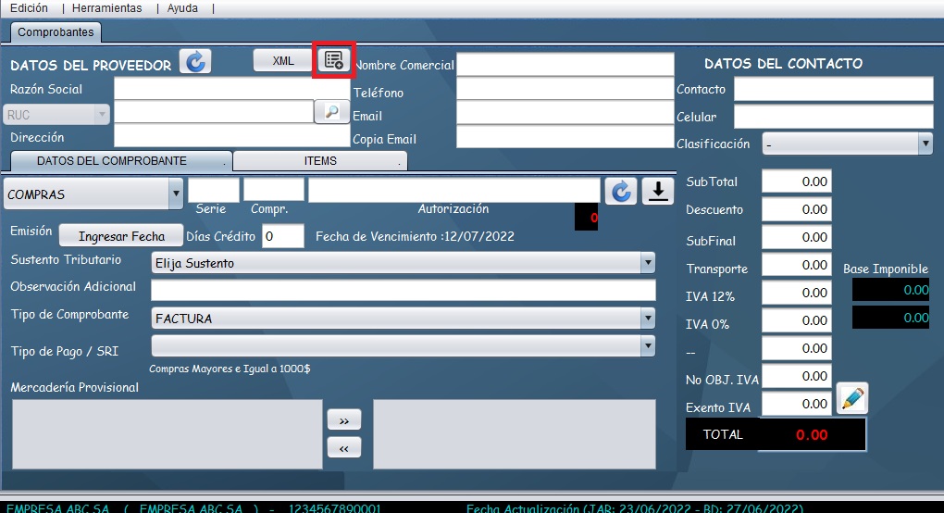Open the Ayuda menu
The image size is (944, 513).
pos(182,8)
